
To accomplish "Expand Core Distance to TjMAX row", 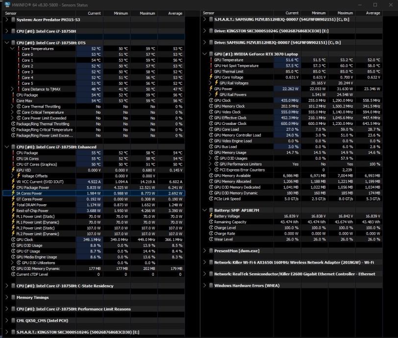I will point(12,89).
